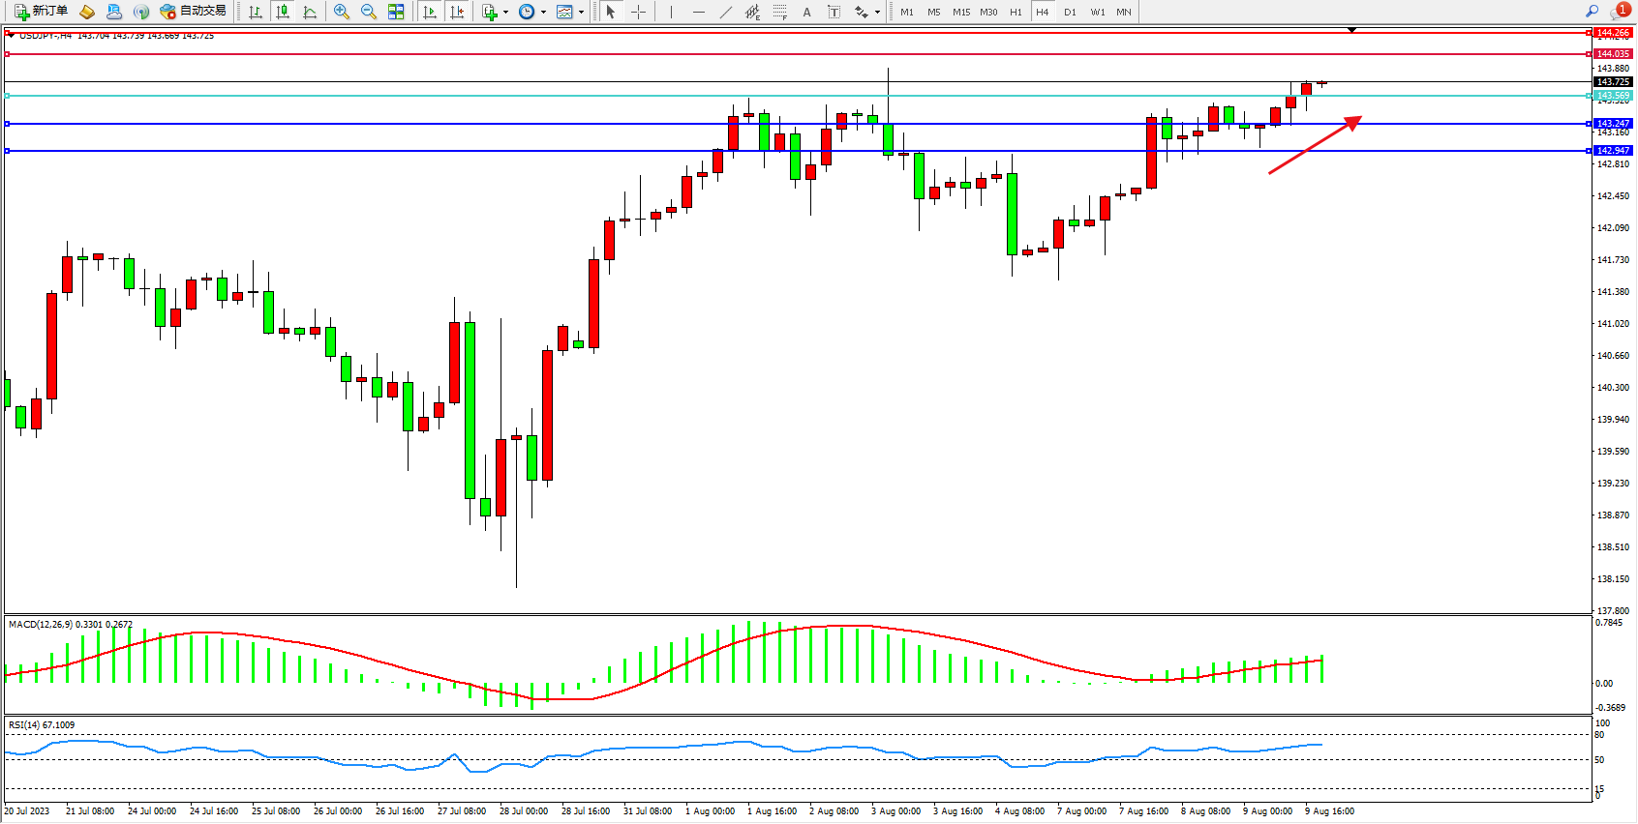Toggle the AutoTrading (自动交易) button

coord(193,12)
